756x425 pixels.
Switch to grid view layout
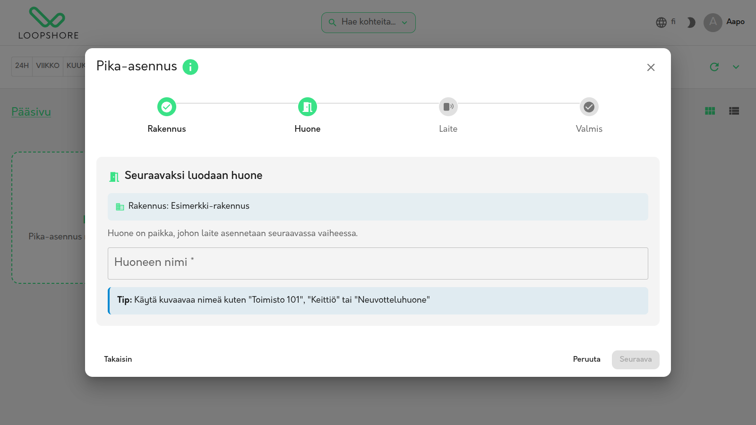[x=710, y=111]
